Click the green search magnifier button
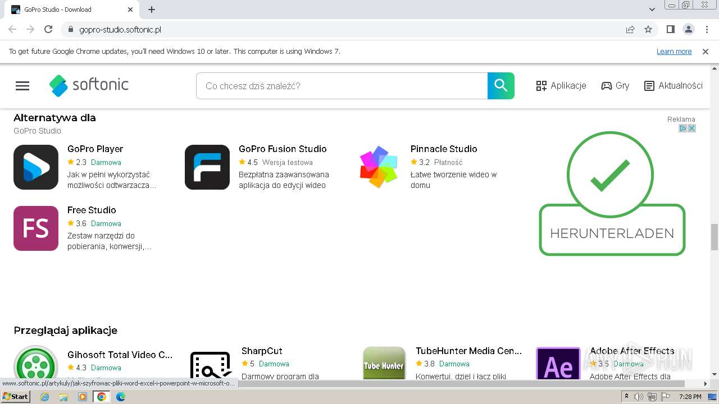The height and width of the screenshot is (404, 719). click(500, 86)
